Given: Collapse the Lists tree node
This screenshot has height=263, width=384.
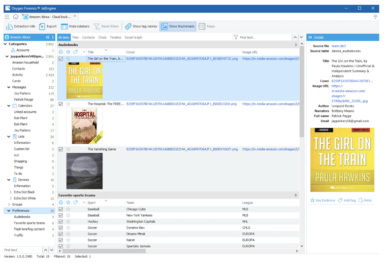Looking at the screenshot, I should coord(9,136).
